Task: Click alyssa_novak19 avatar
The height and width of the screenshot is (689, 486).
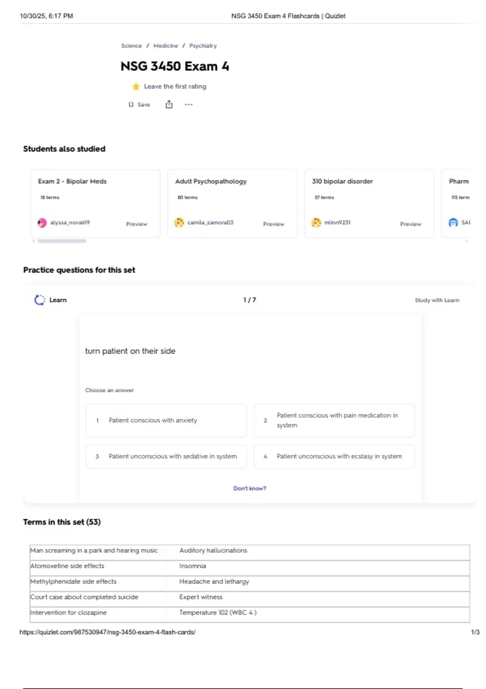Action: click(42, 223)
